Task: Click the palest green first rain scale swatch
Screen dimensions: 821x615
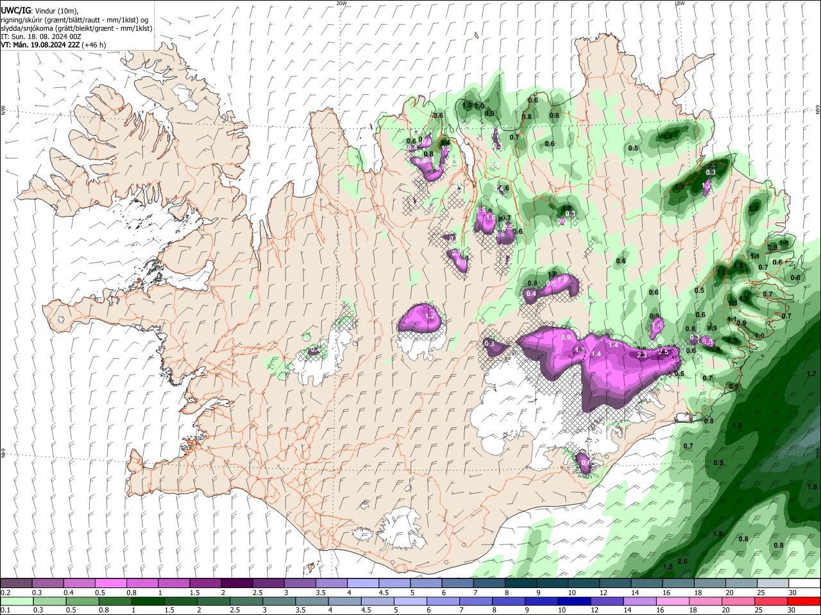Action: pyautogui.click(x=17, y=601)
